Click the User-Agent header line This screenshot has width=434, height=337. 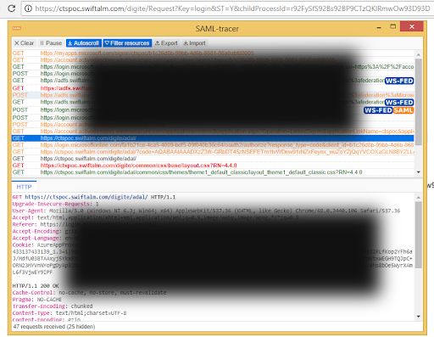click(x=206, y=211)
